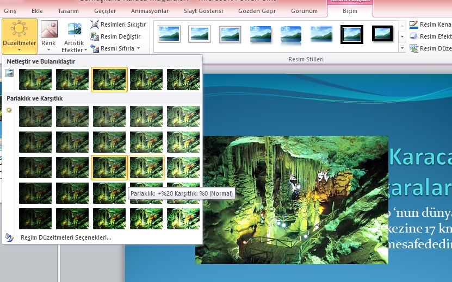The height and width of the screenshot is (282, 452).
Task: Apply the fifth reflected rounded picture style
Action: 291,35
